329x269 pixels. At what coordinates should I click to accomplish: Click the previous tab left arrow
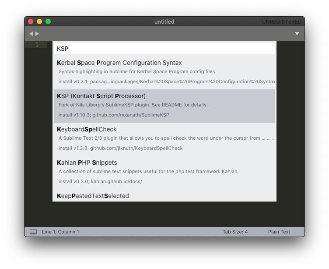31,34
